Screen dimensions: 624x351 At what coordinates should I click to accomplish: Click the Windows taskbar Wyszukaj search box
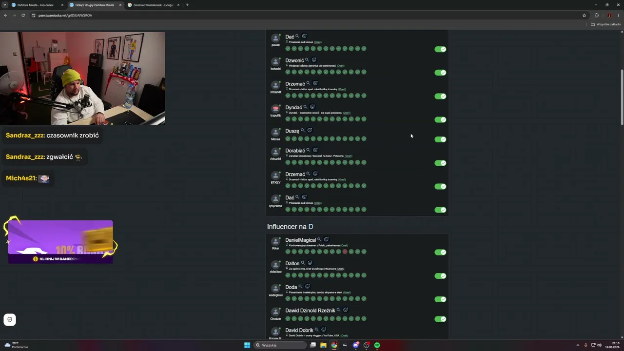click(x=280, y=345)
